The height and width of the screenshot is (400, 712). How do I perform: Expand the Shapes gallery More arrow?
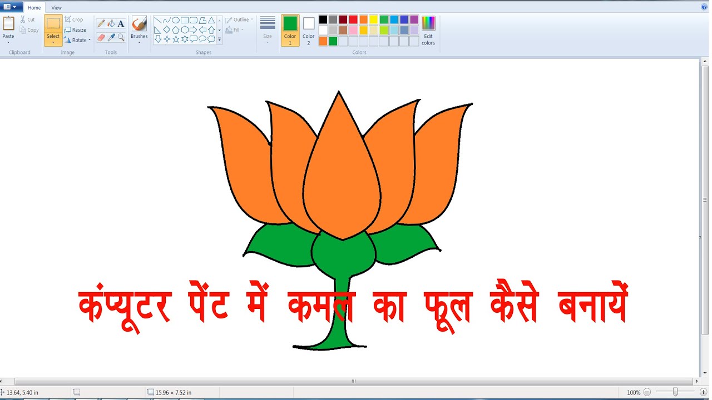(220, 39)
